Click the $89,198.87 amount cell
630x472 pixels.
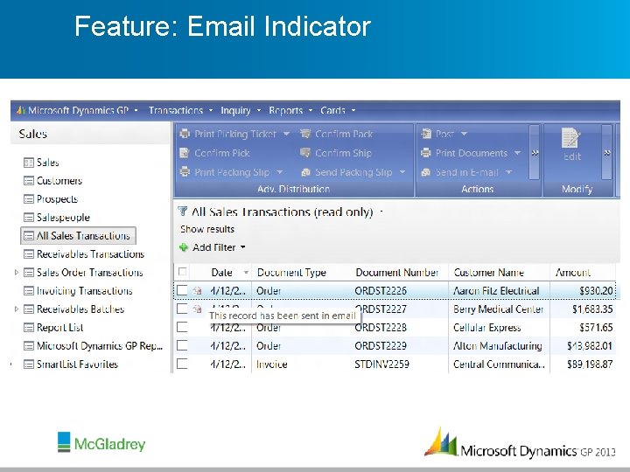[x=590, y=364]
